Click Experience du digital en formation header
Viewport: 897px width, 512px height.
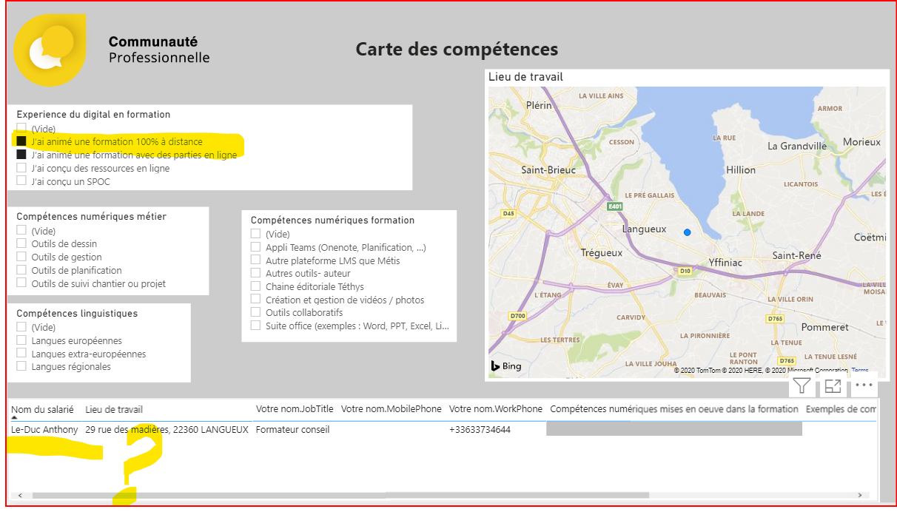point(93,115)
